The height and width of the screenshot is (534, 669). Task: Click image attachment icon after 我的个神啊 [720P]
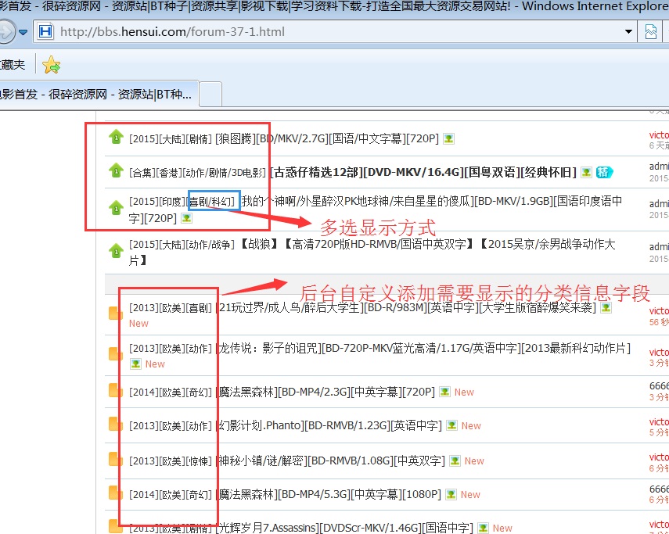(x=186, y=218)
